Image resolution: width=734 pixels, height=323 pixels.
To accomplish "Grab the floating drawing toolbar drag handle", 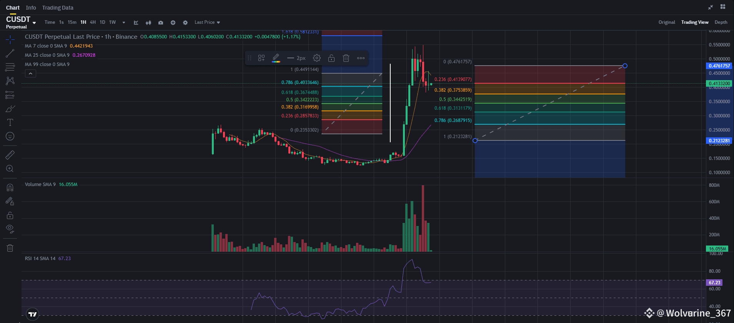I will click(250, 58).
